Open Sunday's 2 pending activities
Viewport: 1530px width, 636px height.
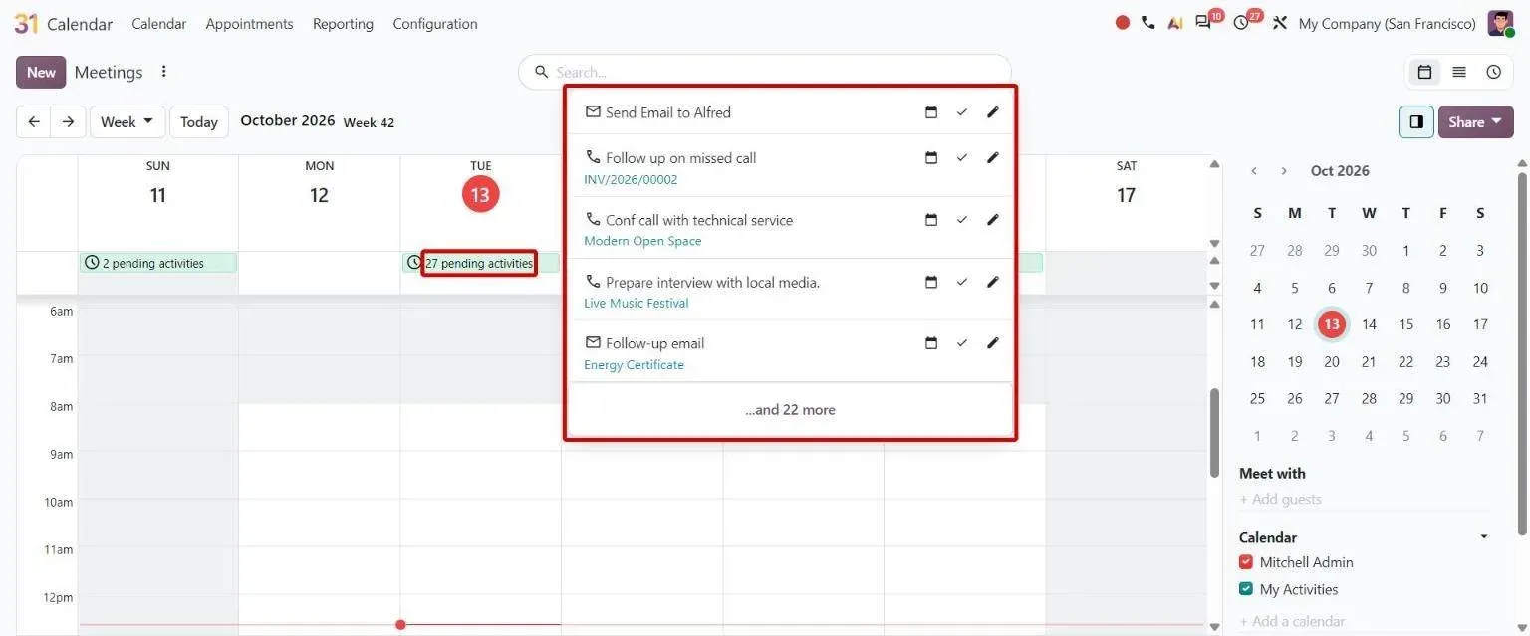pyautogui.click(x=158, y=263)
